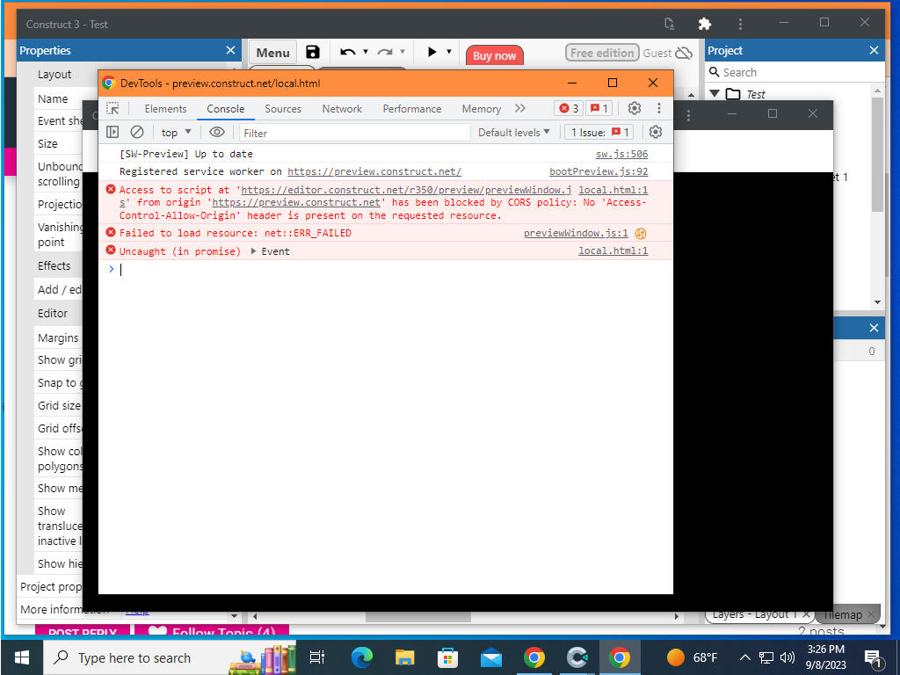900x675 pixels.
Task: Open the notification center icon on the taskbar
Action: coord(873,657)
